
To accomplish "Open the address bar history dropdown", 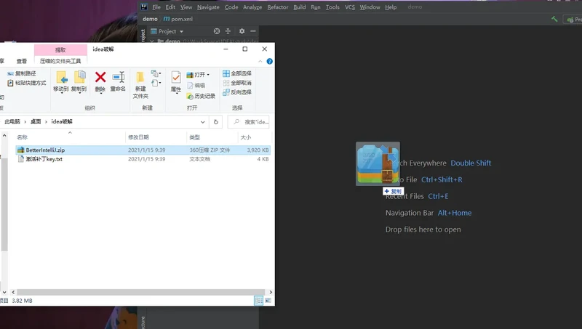I will 203,121.
